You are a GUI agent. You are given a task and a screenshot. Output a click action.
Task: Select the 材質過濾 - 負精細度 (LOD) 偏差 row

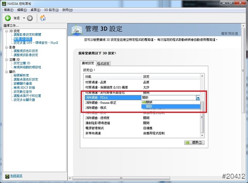[x=142, y=87]
